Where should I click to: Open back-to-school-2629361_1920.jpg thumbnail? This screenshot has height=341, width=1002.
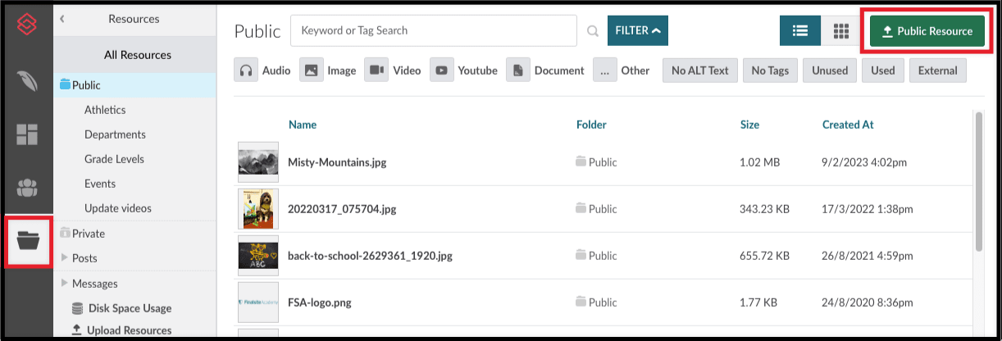[x=258, y=256]
